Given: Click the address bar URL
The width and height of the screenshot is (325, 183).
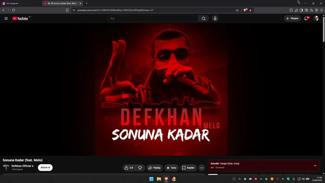Looking at the screenshot, I should (x=115, y=10).
